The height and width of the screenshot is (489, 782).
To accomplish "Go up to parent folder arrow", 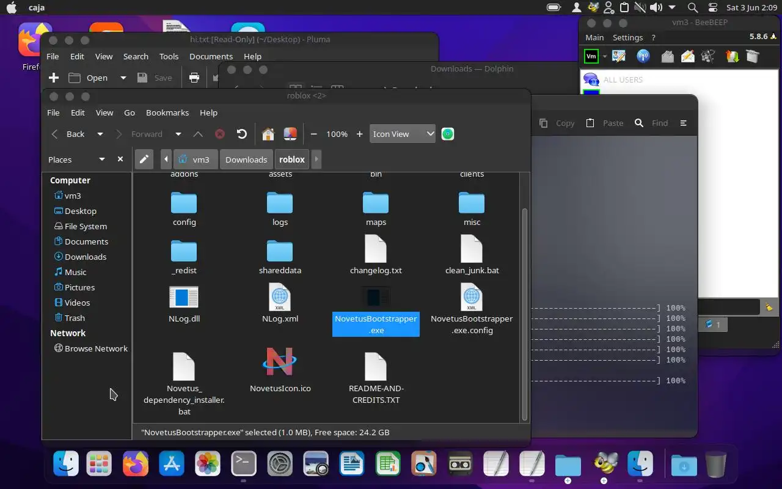I will coord(198,134).
